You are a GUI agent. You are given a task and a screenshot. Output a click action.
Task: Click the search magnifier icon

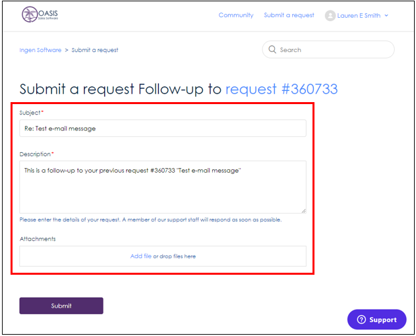(x=272, y=49)
